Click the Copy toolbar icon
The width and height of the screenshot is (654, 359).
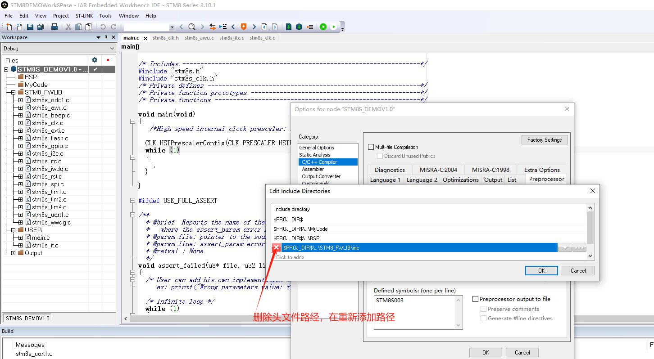(x=78, y=27)
